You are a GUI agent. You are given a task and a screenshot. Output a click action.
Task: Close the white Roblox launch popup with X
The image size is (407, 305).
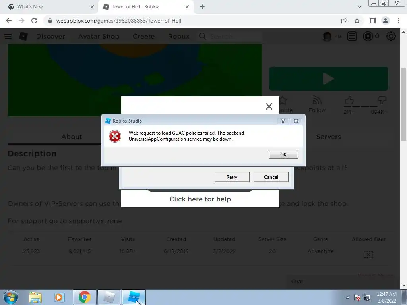point(269,106)
